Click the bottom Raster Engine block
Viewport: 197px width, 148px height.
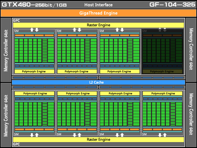point(98,139)
